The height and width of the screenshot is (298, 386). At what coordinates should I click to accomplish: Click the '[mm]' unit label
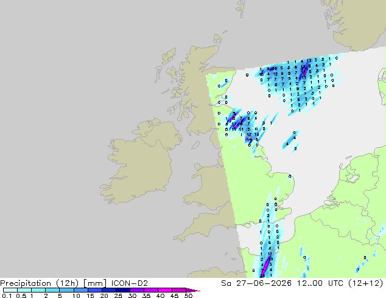pyautogui.click(x=95, y=283)
